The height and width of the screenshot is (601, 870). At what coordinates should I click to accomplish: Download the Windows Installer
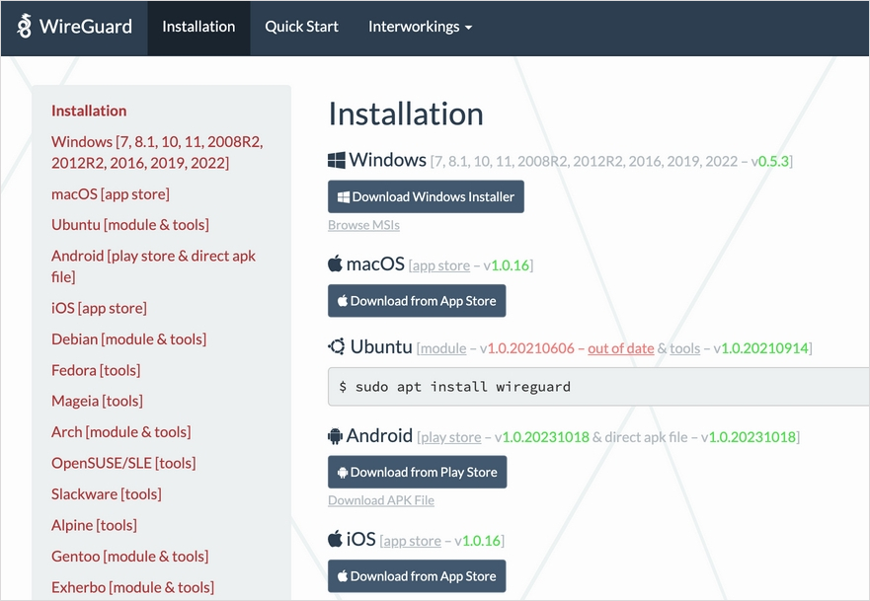426,196
